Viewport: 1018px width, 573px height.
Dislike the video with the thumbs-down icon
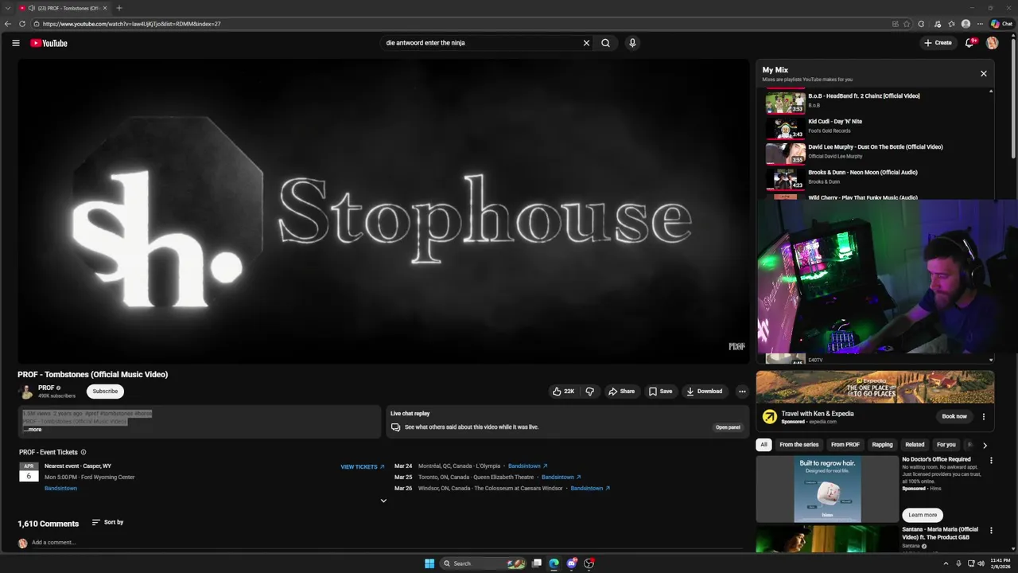pyautogui.click(x=589, y=392)
